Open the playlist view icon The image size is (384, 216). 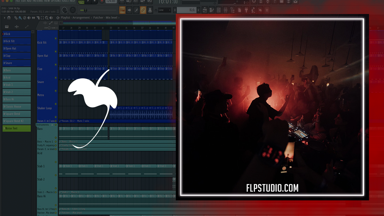pos(205,10)
